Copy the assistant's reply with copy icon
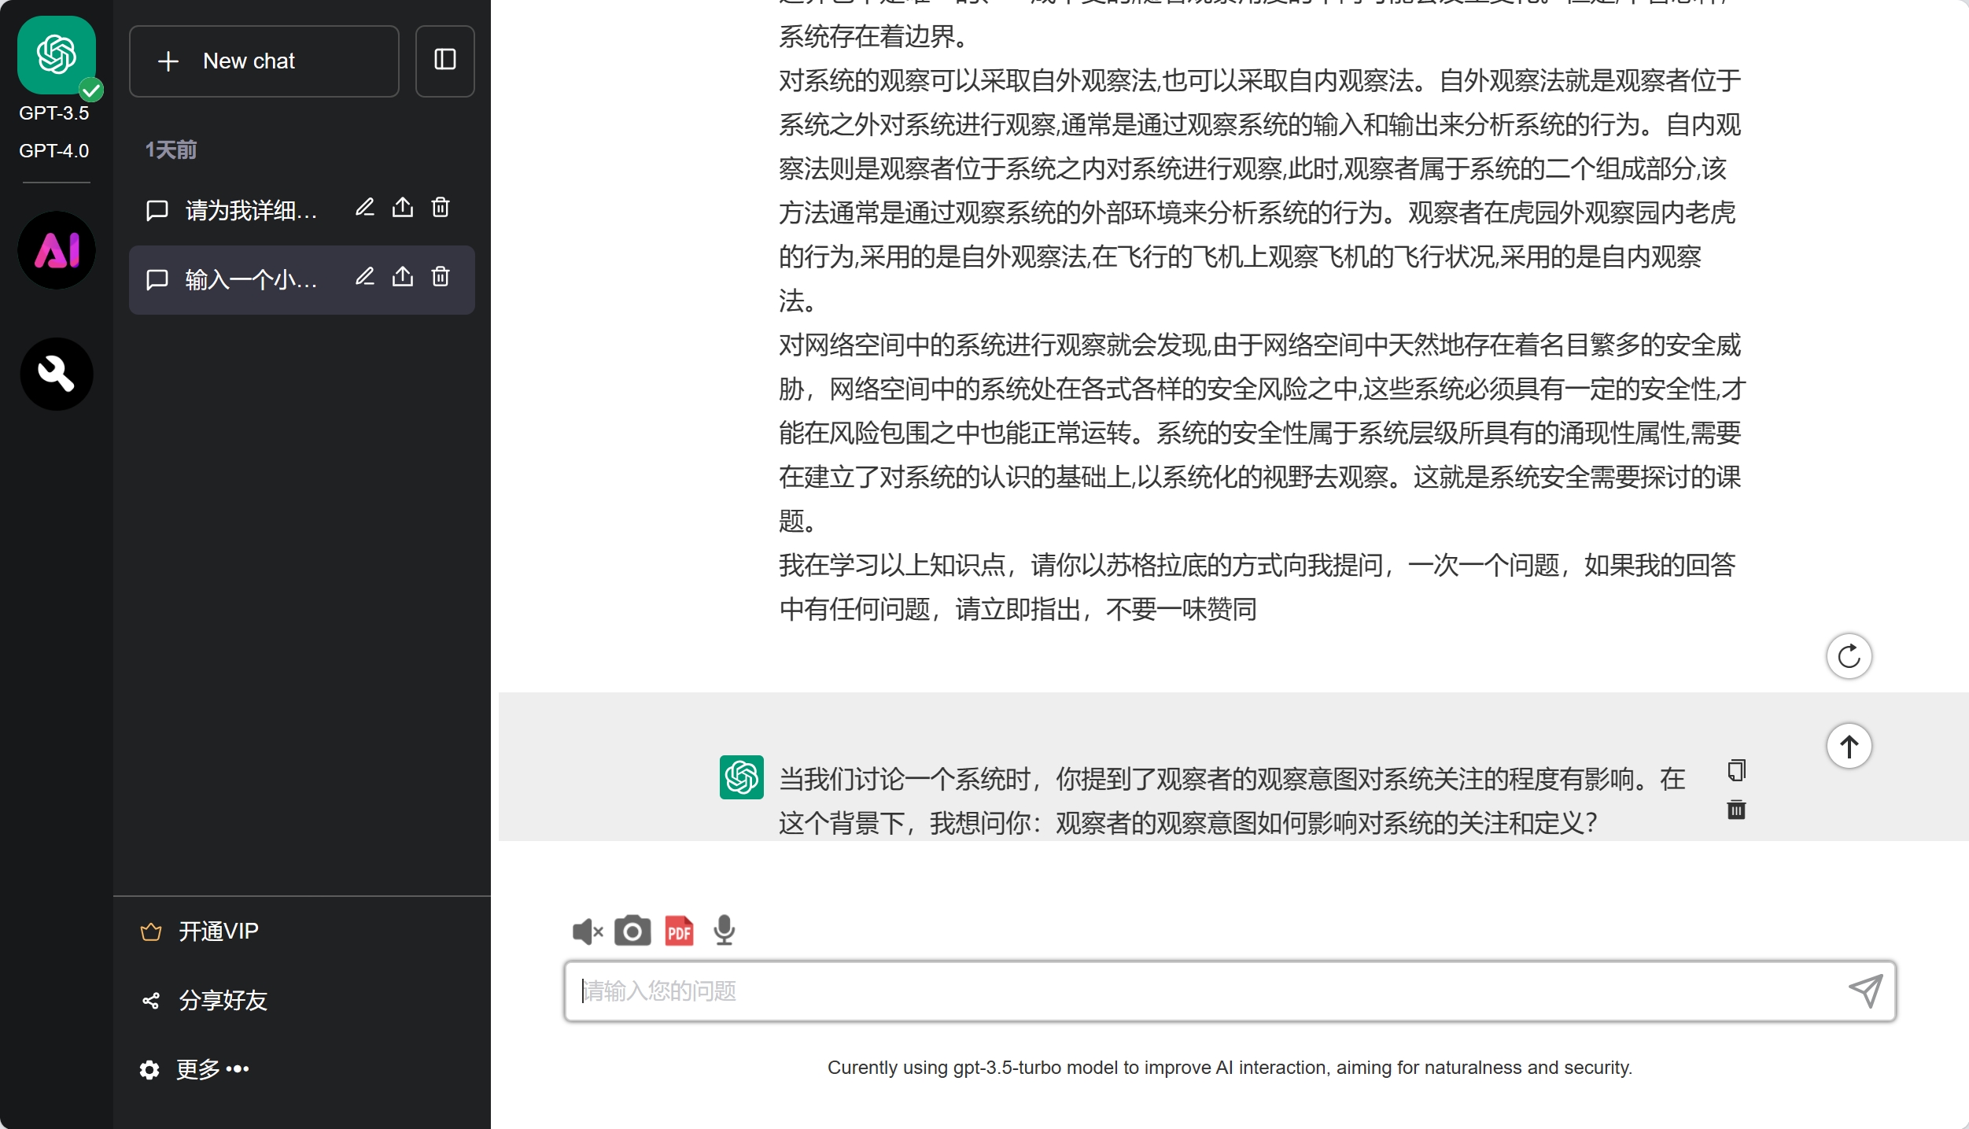 [x=1736, y=770]
